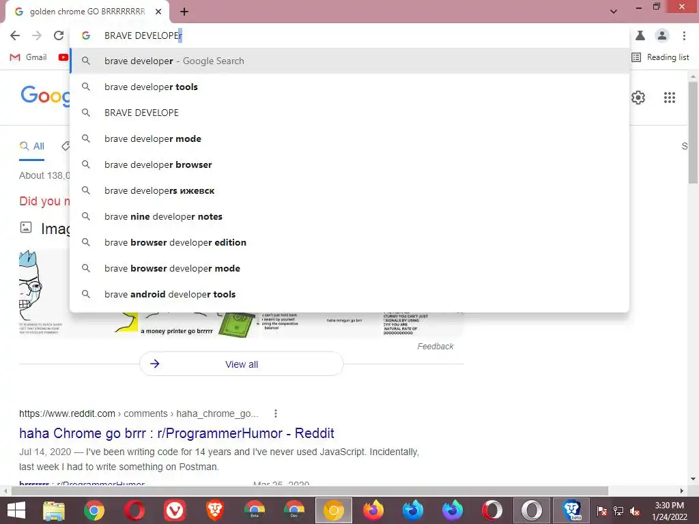Choose 'brave android developer tools' suggestion
Screen dimensions: 699x524
point(349,294)
